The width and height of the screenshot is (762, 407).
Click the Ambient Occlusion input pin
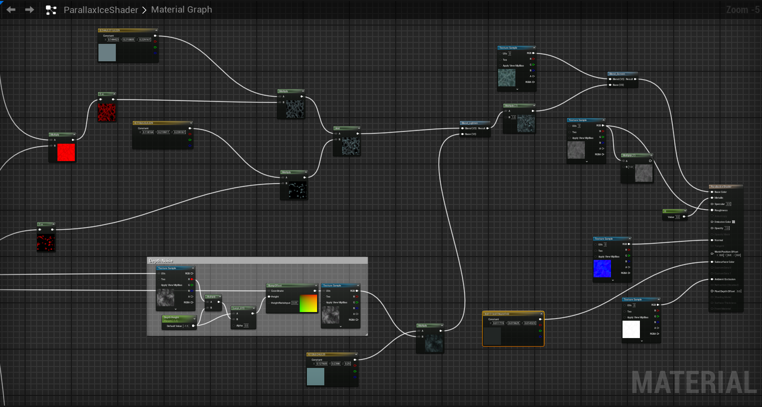pyautogui.click(x=712, y=279)
